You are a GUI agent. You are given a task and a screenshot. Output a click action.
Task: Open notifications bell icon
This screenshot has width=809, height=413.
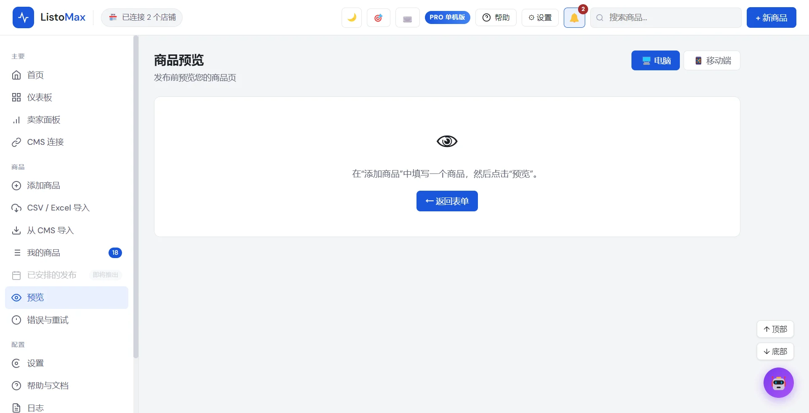(574, 18)
